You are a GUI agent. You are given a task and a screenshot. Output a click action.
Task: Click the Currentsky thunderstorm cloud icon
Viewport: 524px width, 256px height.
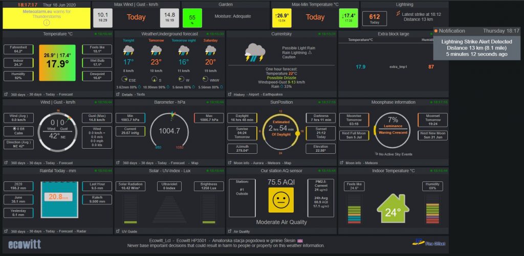254,53
